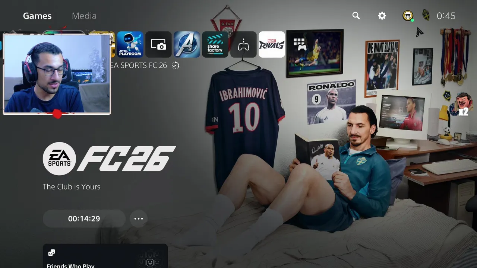Open the Media Gallery camera tile
Viewport: 477px width, 268px height.
(x=158, y=44)
